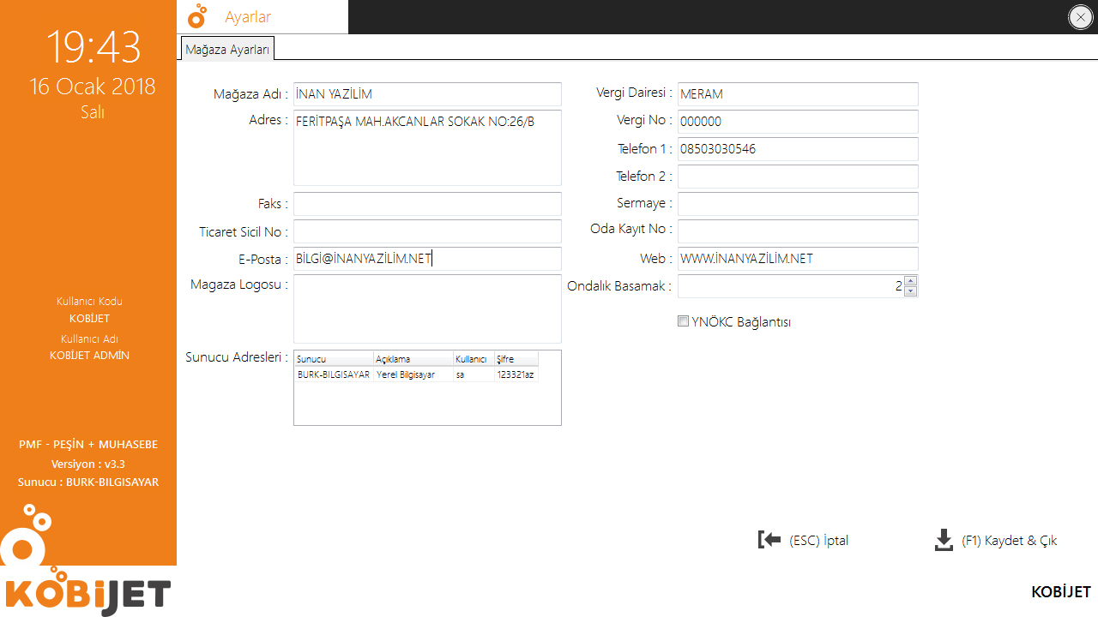Click the Telefon 1 field
The height and width of the screenshot is (617, 1098).
[798, 149]
